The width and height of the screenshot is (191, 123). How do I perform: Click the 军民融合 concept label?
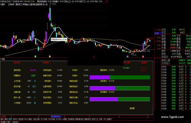[x=26, y=5]
